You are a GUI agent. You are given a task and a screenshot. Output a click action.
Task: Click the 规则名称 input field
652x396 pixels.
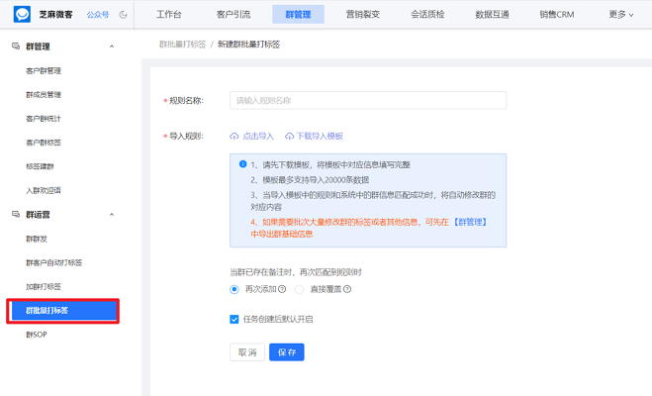click(x=367, y=100)
